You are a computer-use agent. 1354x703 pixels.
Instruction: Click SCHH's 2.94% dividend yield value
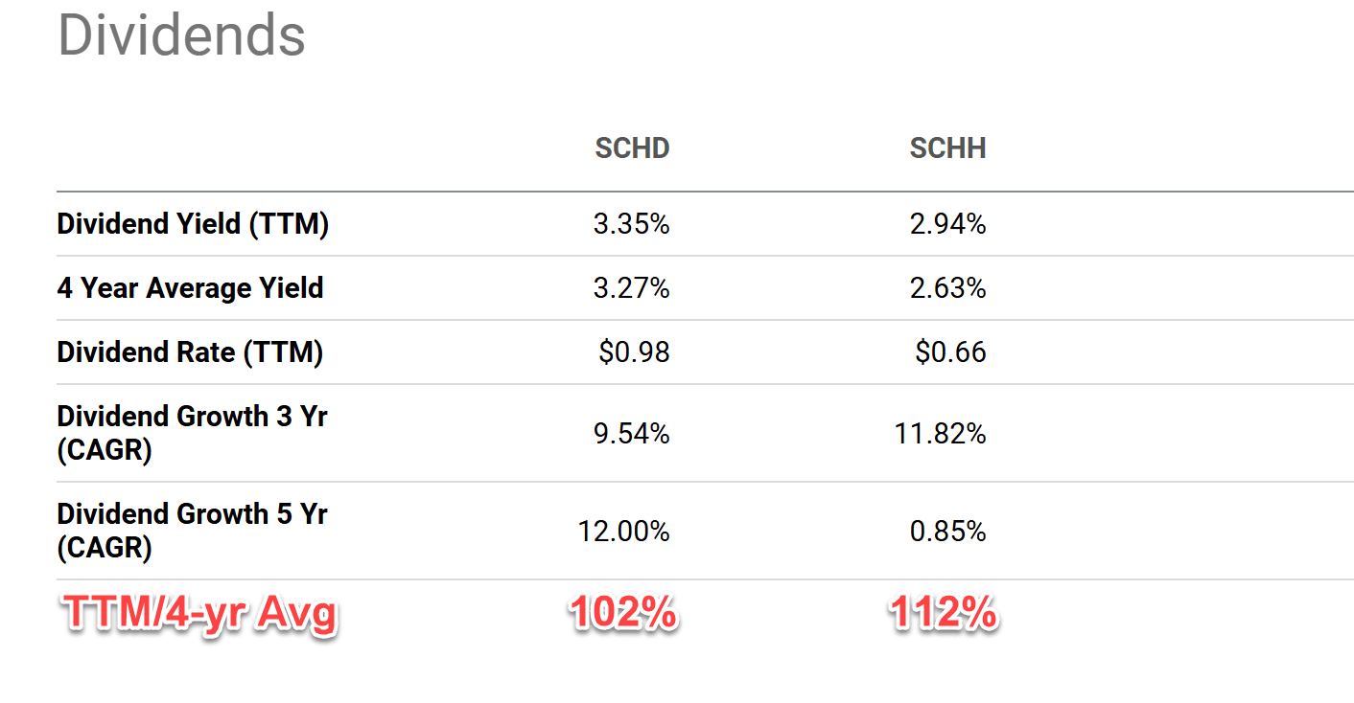click(947, 224)
